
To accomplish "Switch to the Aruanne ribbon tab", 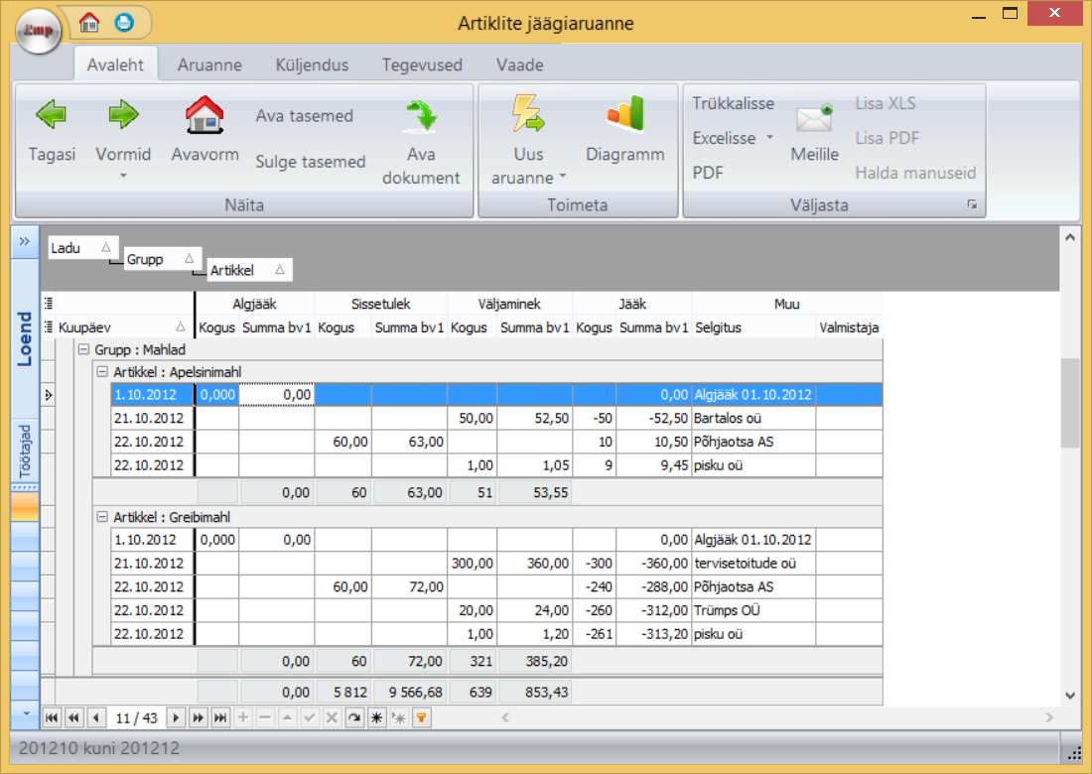I will [x=209, y=65].
